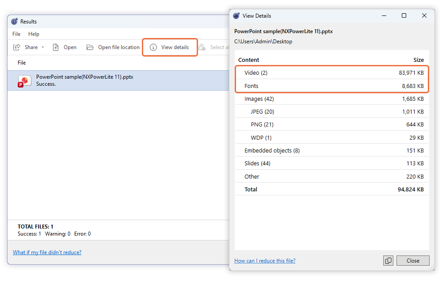The width and height of the screenshot is (442, 282).
Task: Click the Close button in View Details
Action: 413,261
